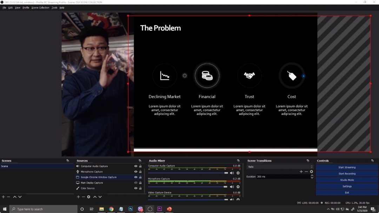
Task: Add a new source with plus icon
Action: point(78,197)
